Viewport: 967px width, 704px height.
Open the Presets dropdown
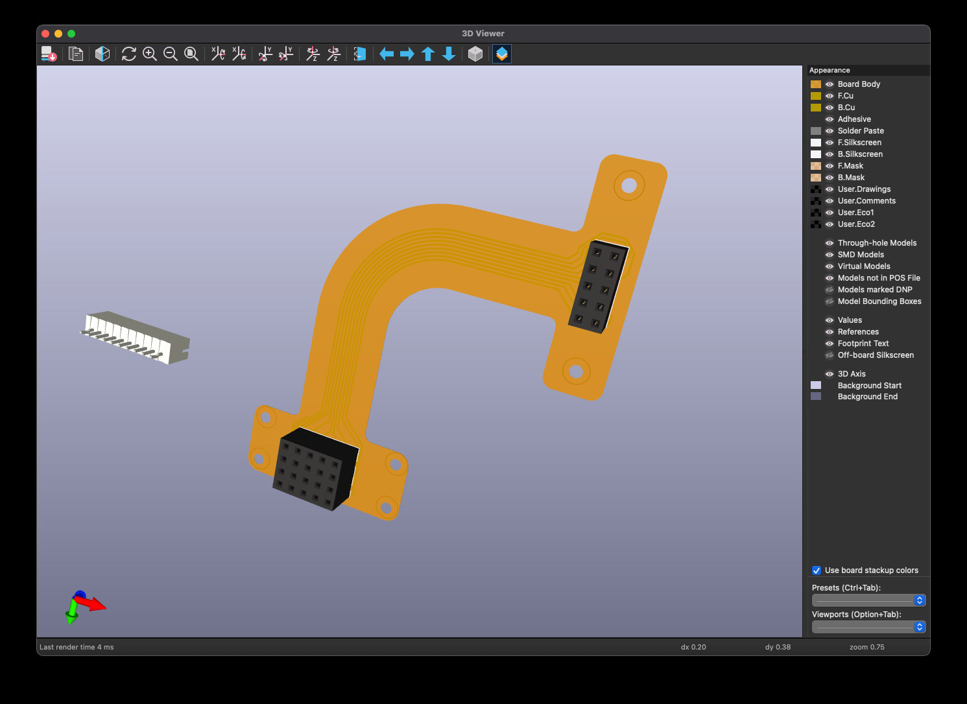coord(868,600)
